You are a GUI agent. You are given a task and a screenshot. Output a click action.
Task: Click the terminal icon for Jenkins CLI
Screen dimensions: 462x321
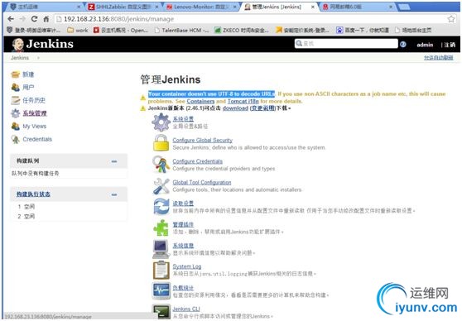161,312
